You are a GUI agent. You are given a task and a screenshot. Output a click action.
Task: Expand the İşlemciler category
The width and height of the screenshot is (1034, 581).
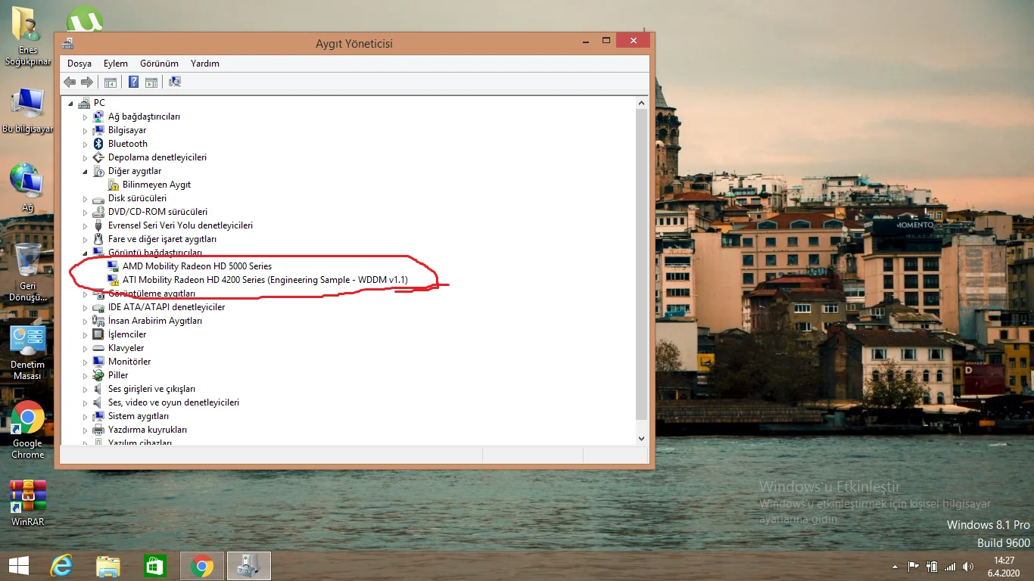(86, 335)
